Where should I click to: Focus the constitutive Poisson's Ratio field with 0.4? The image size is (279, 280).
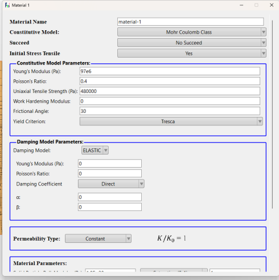(170, 81)
